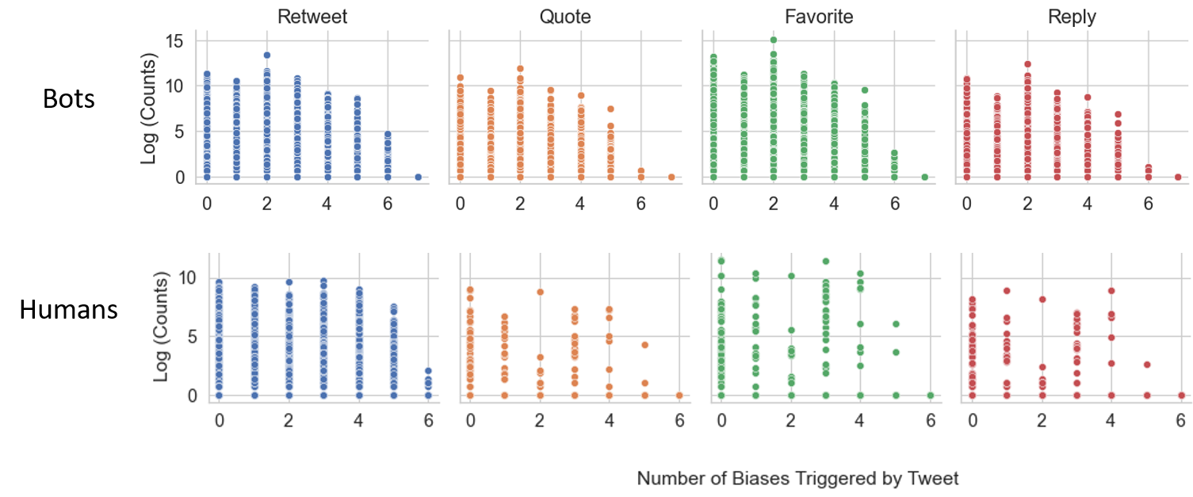
Task: Click the highest blue point in Bots Retweet plot
Action: pos(267,55)
